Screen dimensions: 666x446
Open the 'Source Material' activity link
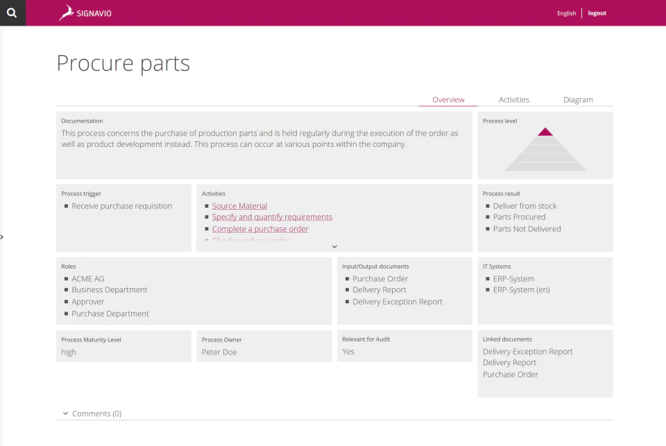pyautogui.click(x=239, y=205)
